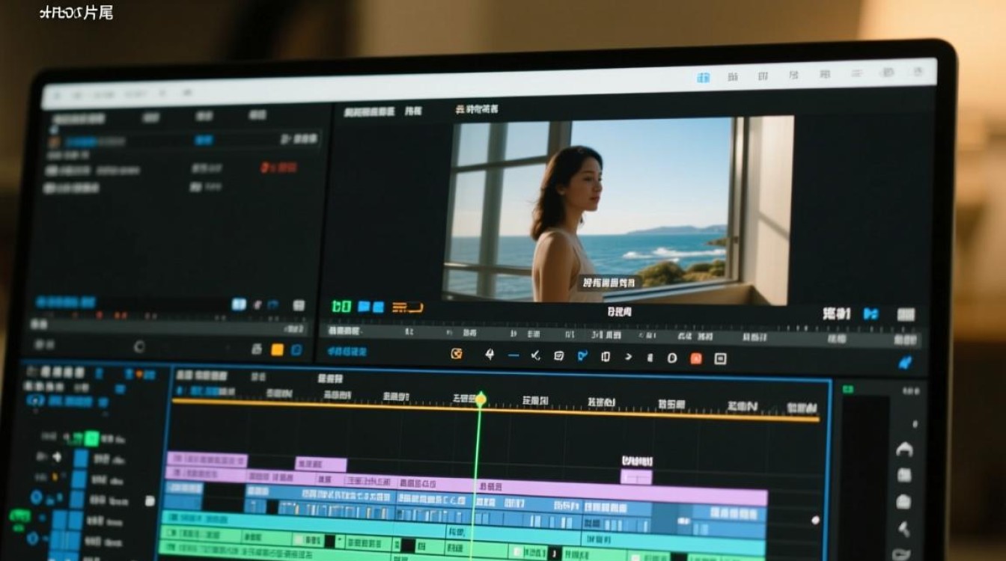This screenshot has width=1006, height=561.
Task: Select the short pink clip on the top track
Action: (321, 464)
